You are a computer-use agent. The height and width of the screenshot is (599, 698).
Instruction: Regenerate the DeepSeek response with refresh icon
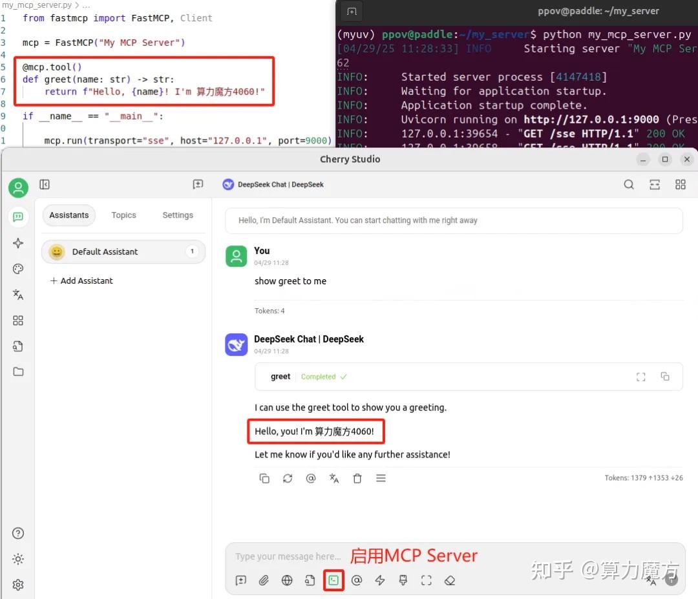(x=288, y=478)
